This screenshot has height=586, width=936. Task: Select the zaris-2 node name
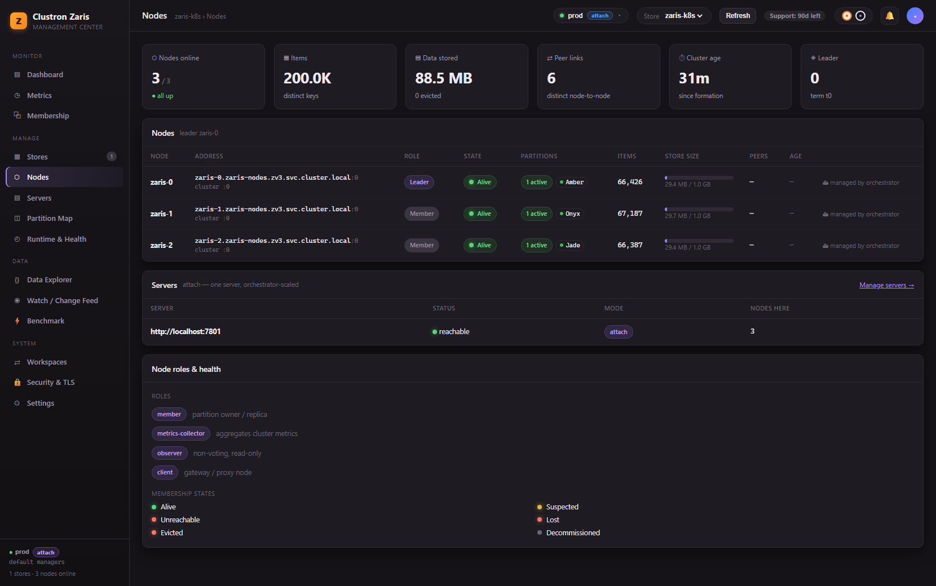pos(161,246)
